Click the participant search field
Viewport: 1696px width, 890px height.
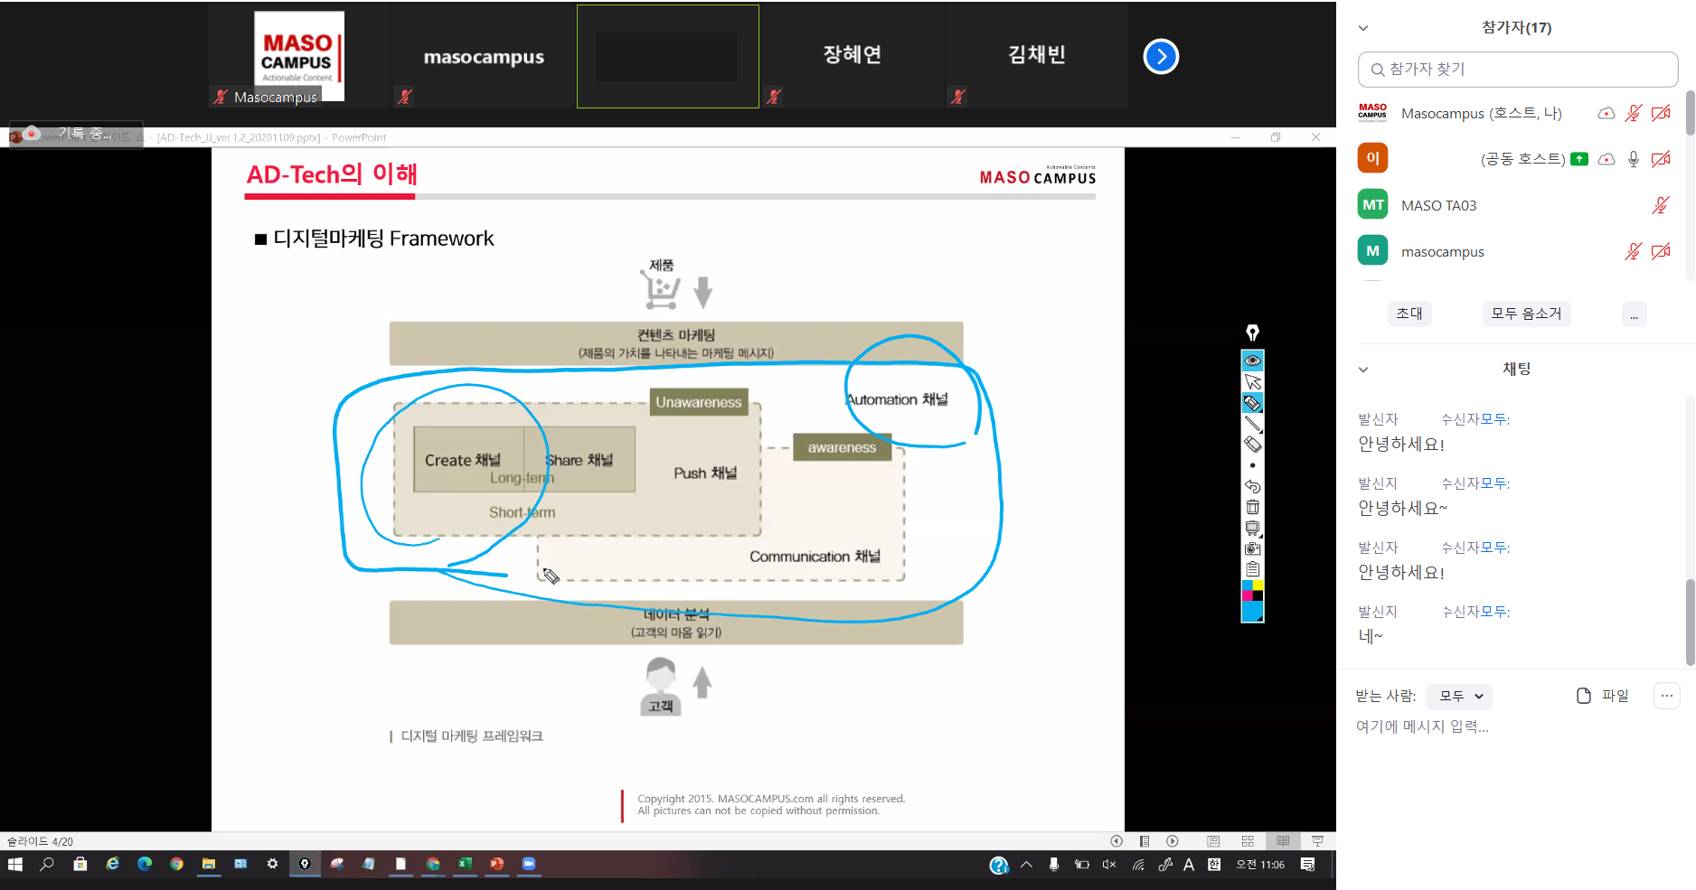point(1519,70)
